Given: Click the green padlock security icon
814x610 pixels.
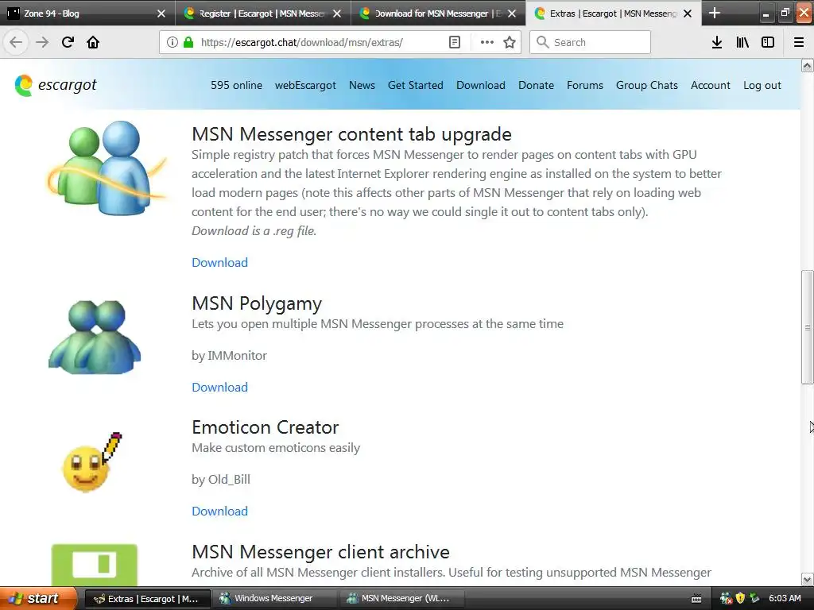Looking at the screenshot, I should (188, 42).
